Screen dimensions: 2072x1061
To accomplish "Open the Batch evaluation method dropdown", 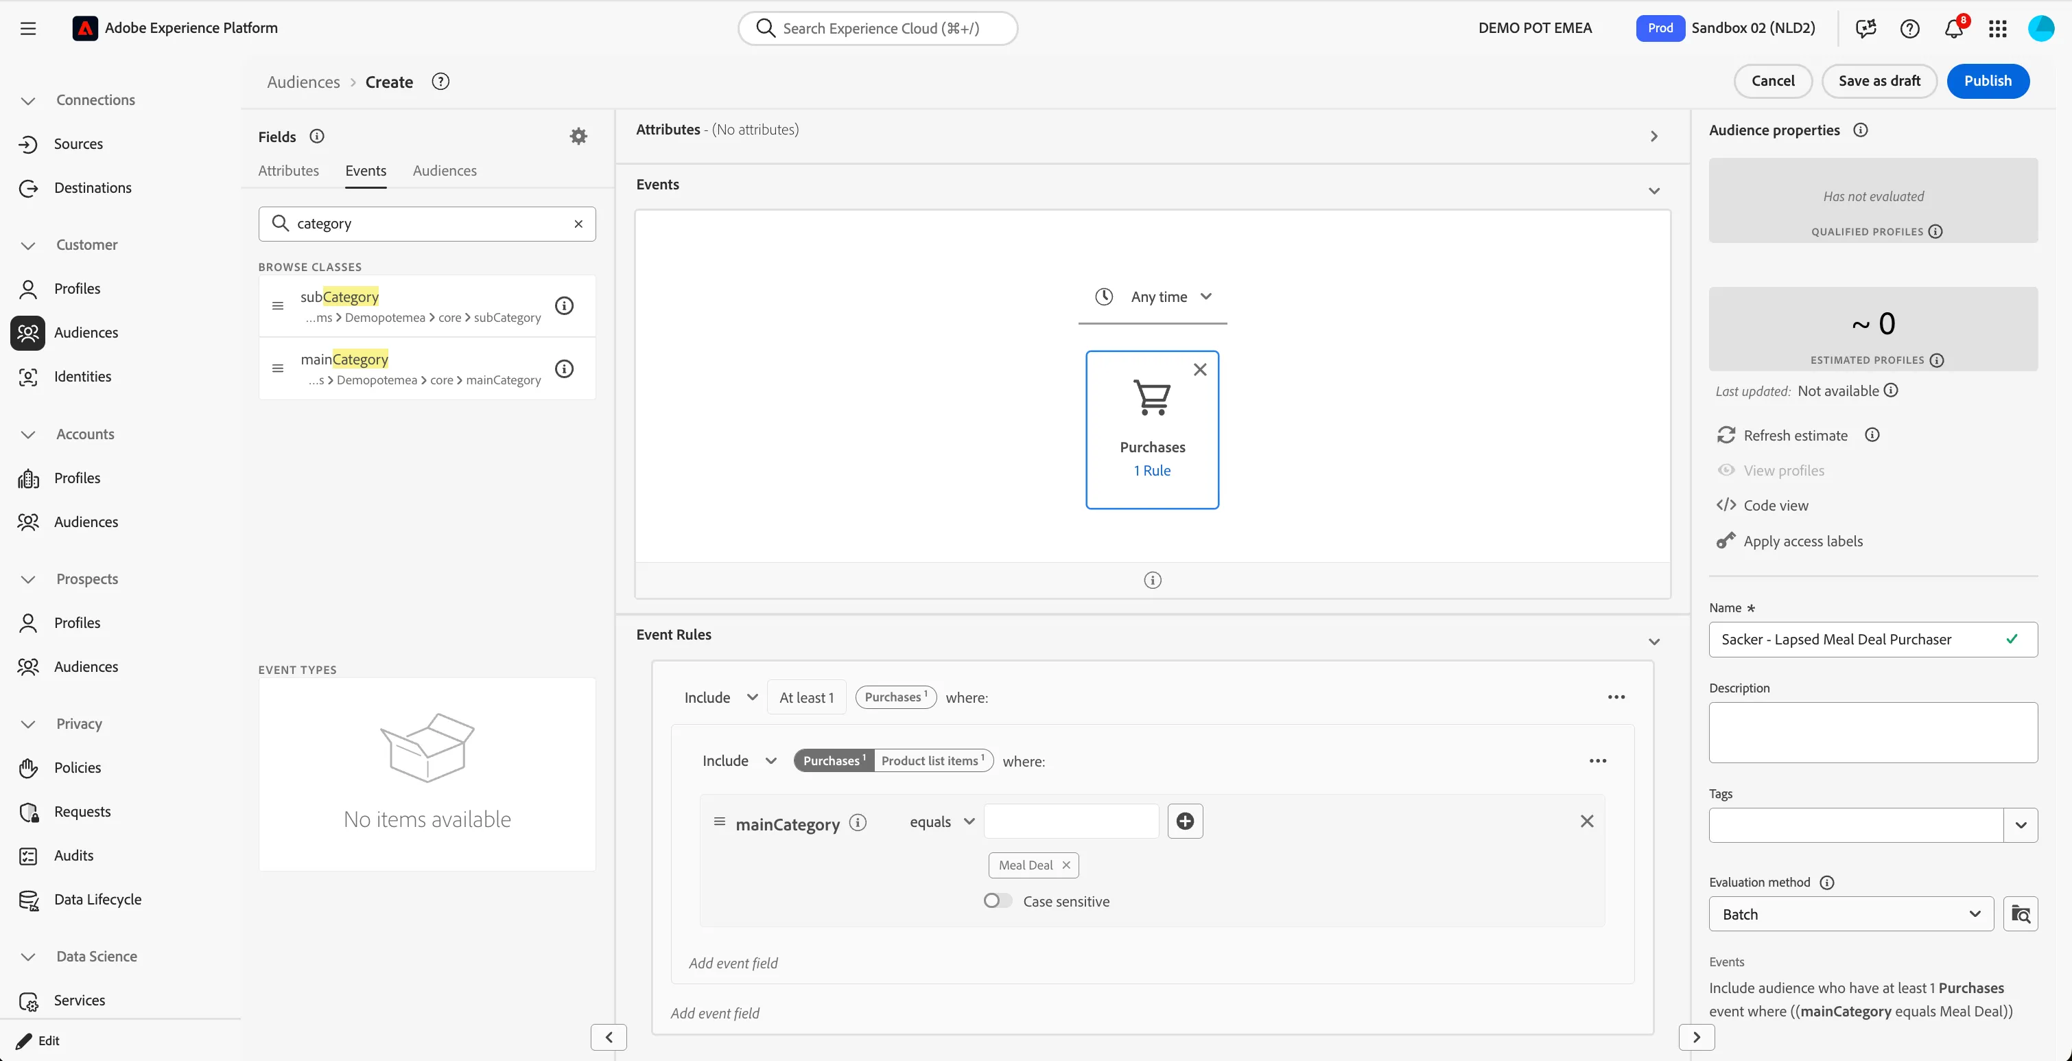I will coord(1851,914).
